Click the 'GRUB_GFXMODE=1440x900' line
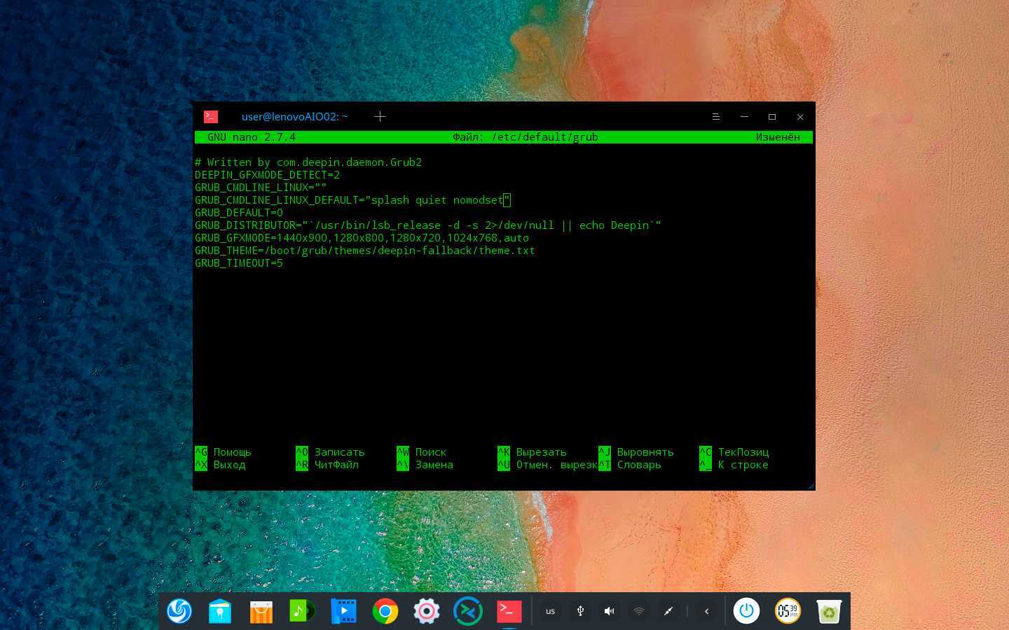Image resolution: width=1009 pixels, height=630 pixels. [x=362, y=238]
